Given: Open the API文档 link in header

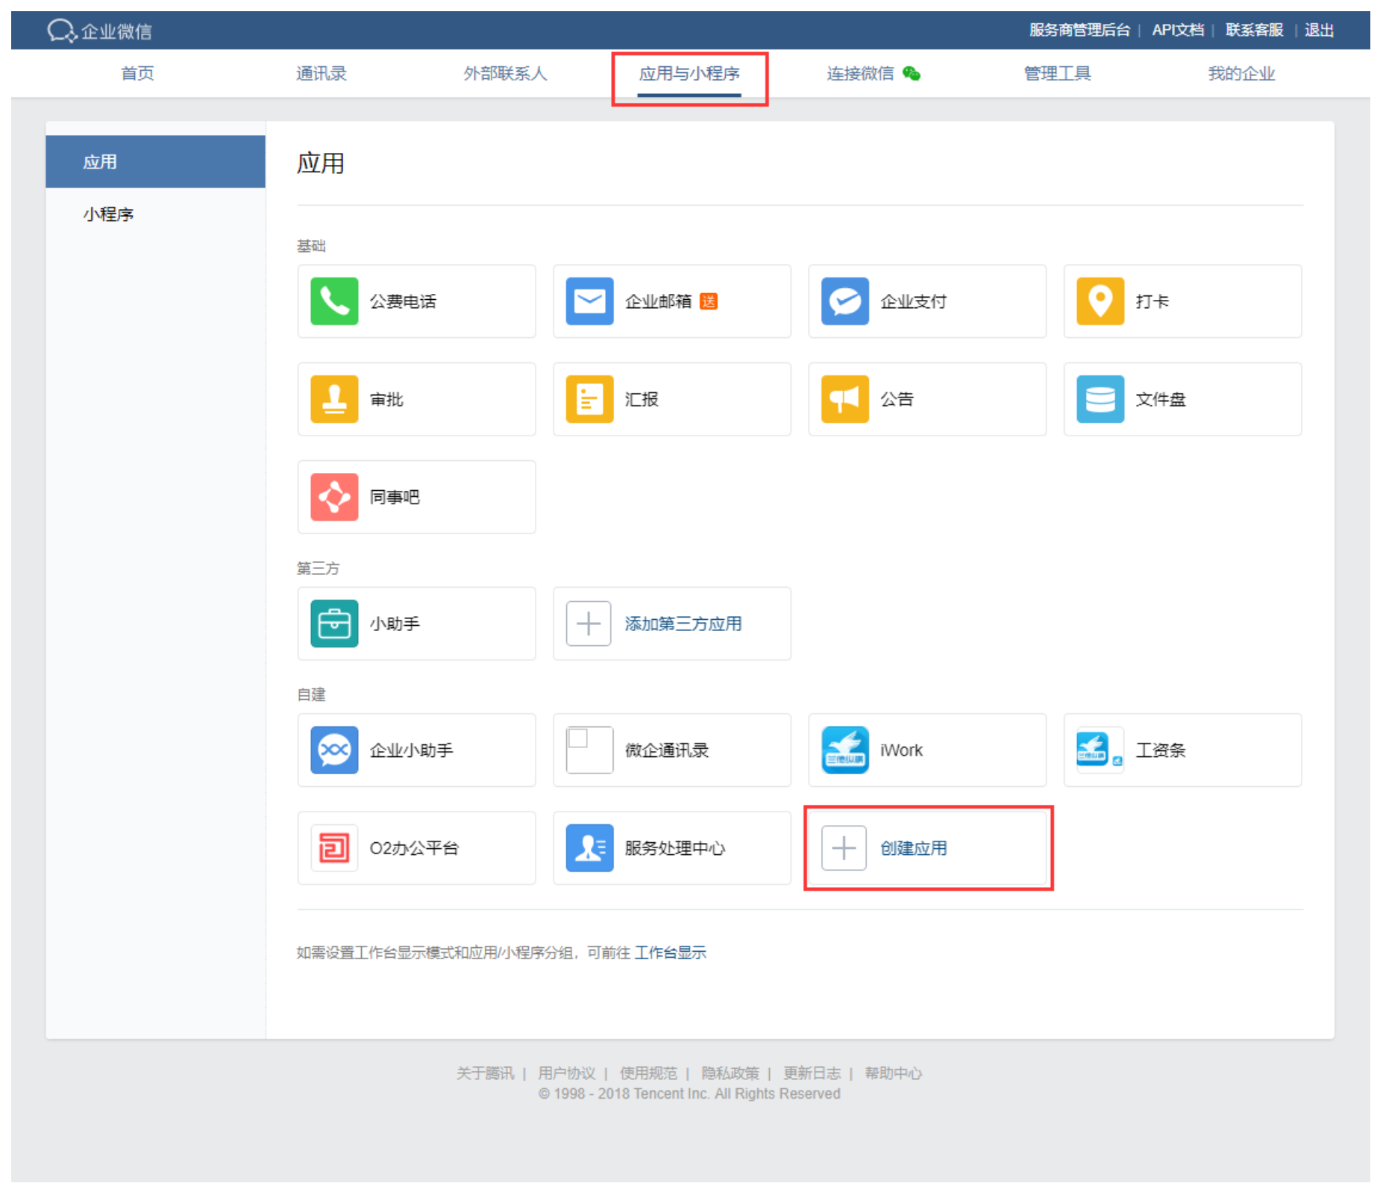Looking at the screenshot, I should coord(1177,30).
